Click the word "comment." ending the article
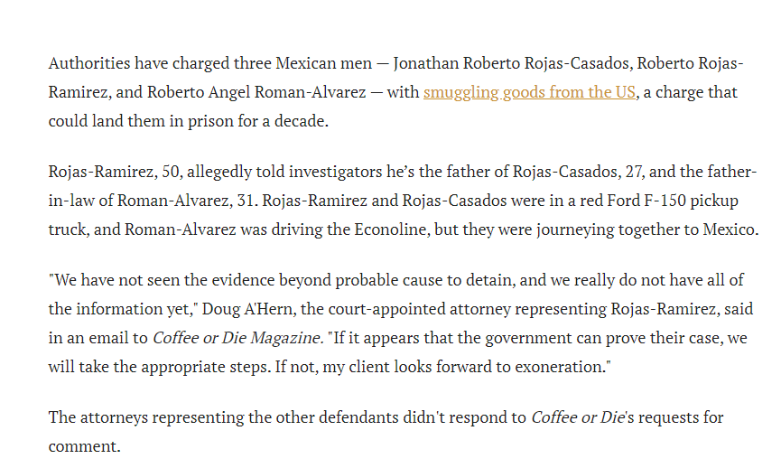The image size is (781, 468). (84, 446)
